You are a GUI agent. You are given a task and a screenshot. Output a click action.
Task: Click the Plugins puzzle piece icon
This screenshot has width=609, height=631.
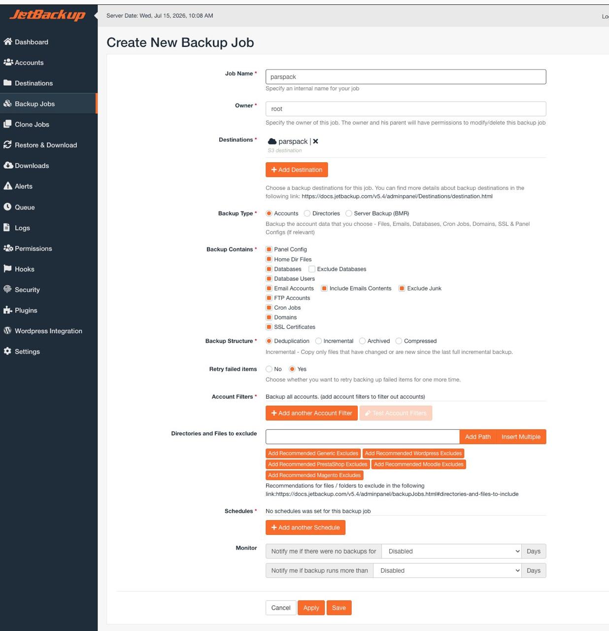(7, 310)
